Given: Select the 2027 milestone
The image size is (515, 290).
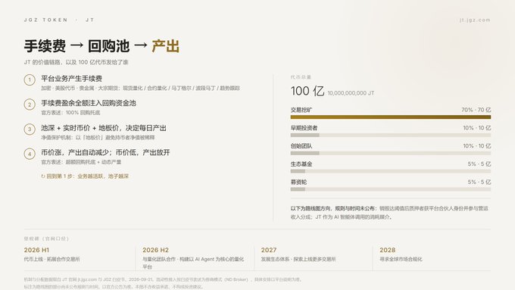Looking at the screenshot, I should (269, 250).
